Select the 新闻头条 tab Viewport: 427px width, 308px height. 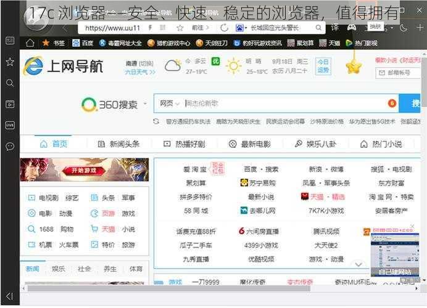118,144
